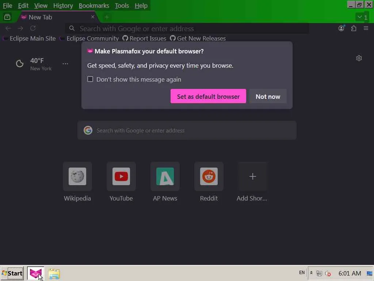This screenshot has width=374, height=281.
Task: Click the search magnifier in the address bar
Action: coord(72,29)
